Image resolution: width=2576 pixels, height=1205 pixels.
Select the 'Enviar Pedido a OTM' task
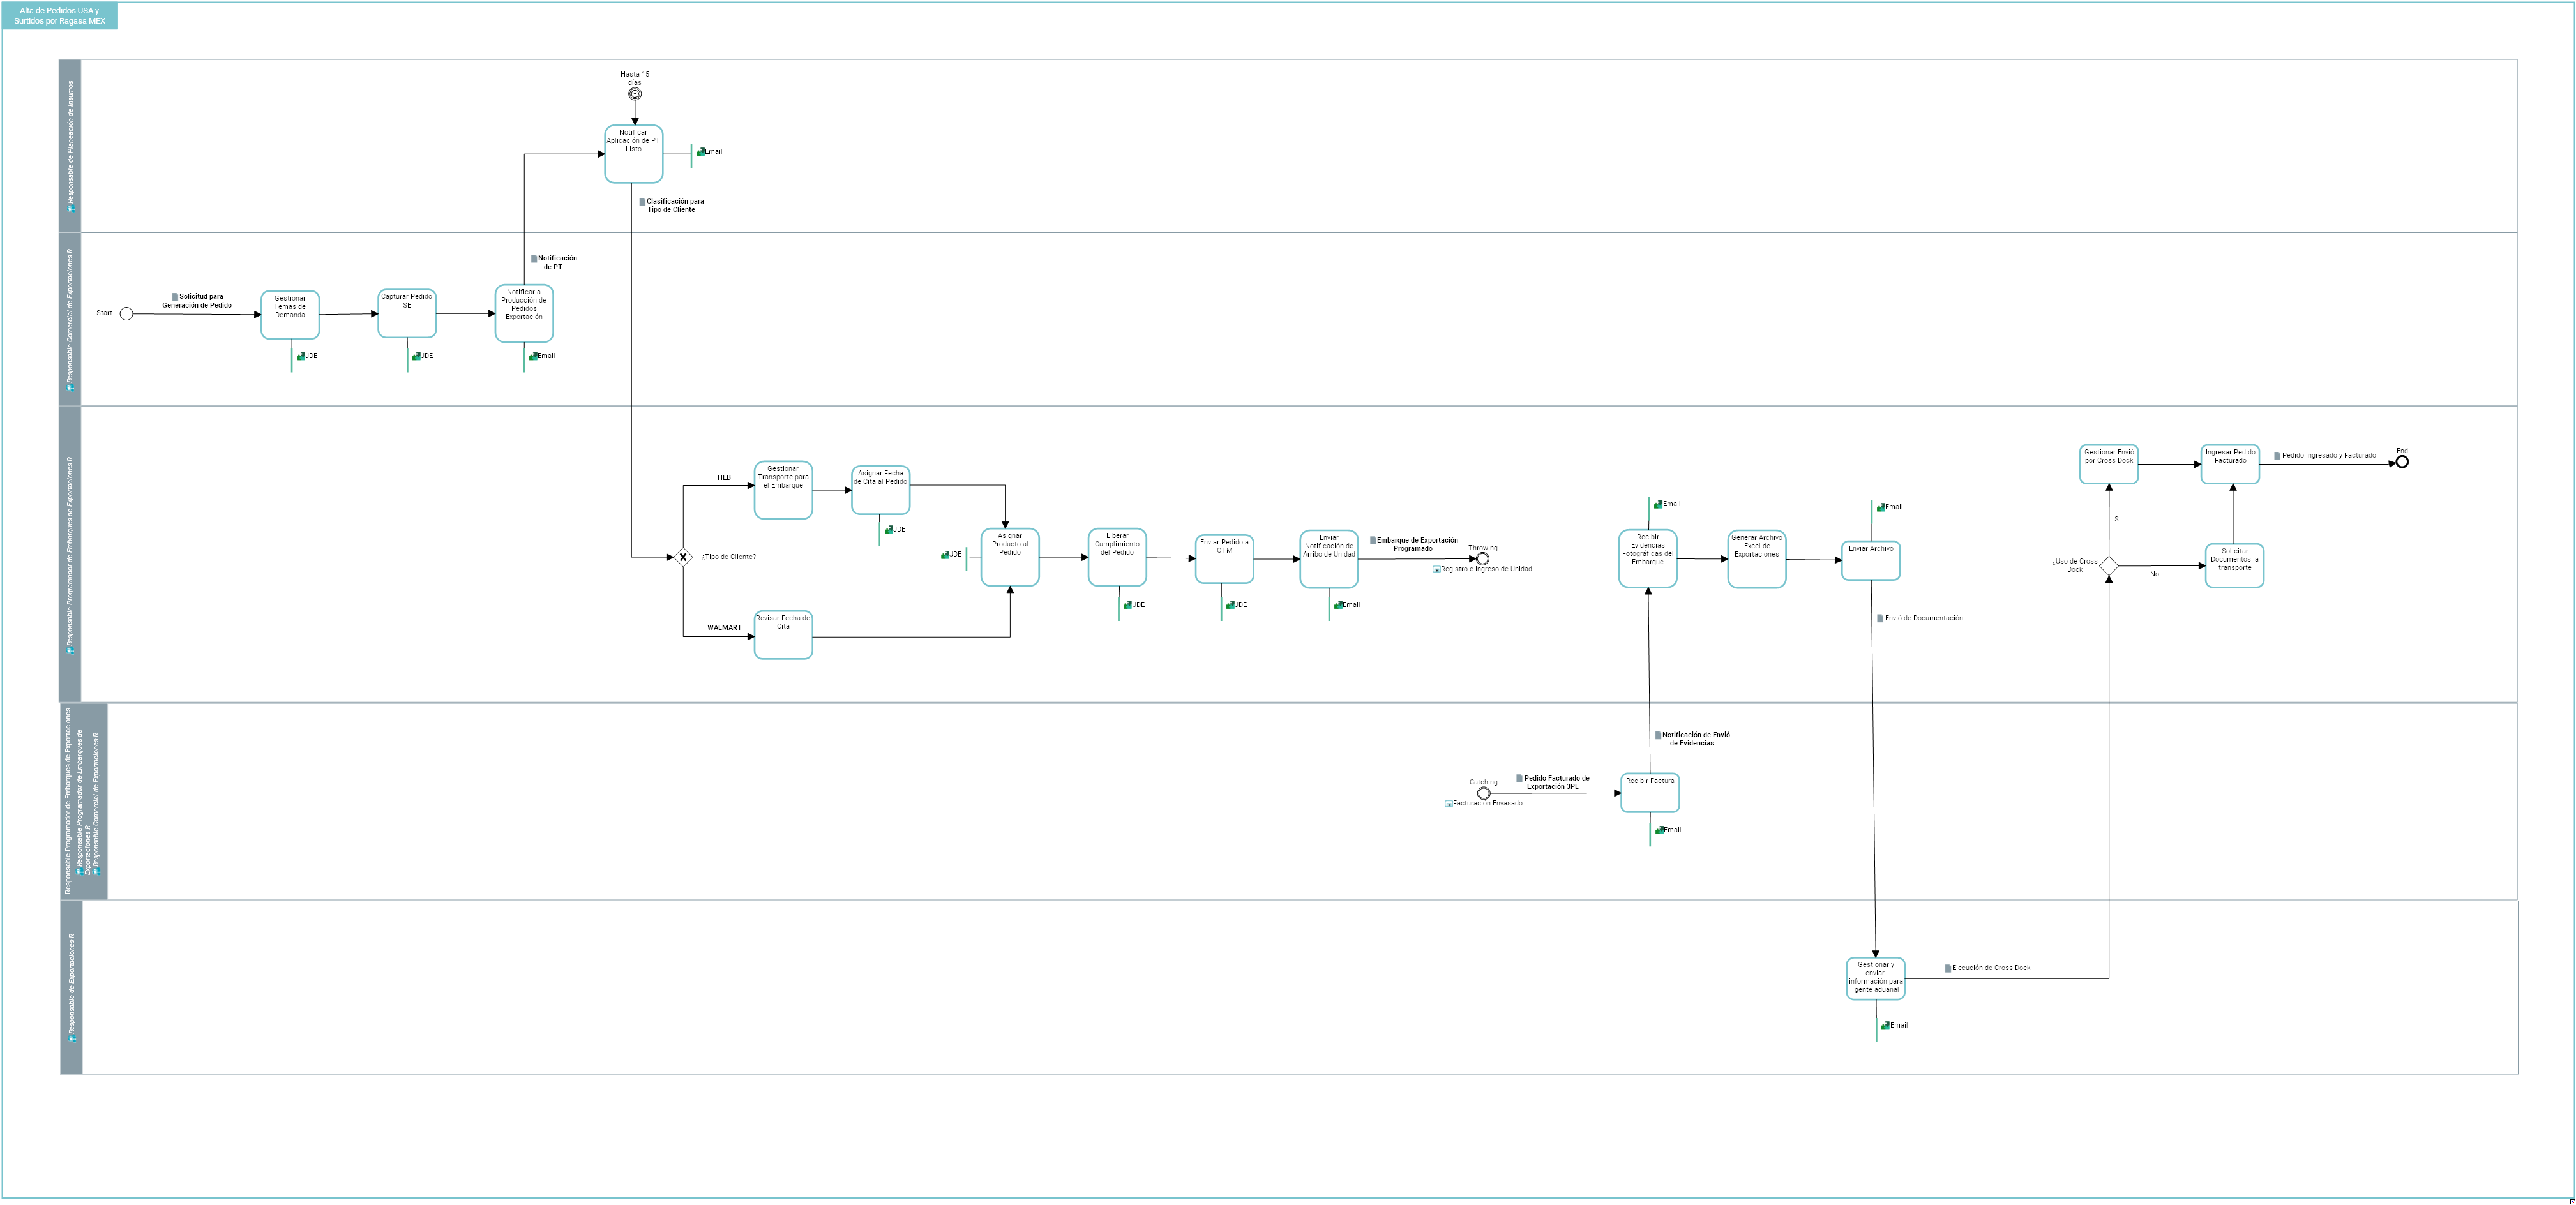tap(1225, 559)
